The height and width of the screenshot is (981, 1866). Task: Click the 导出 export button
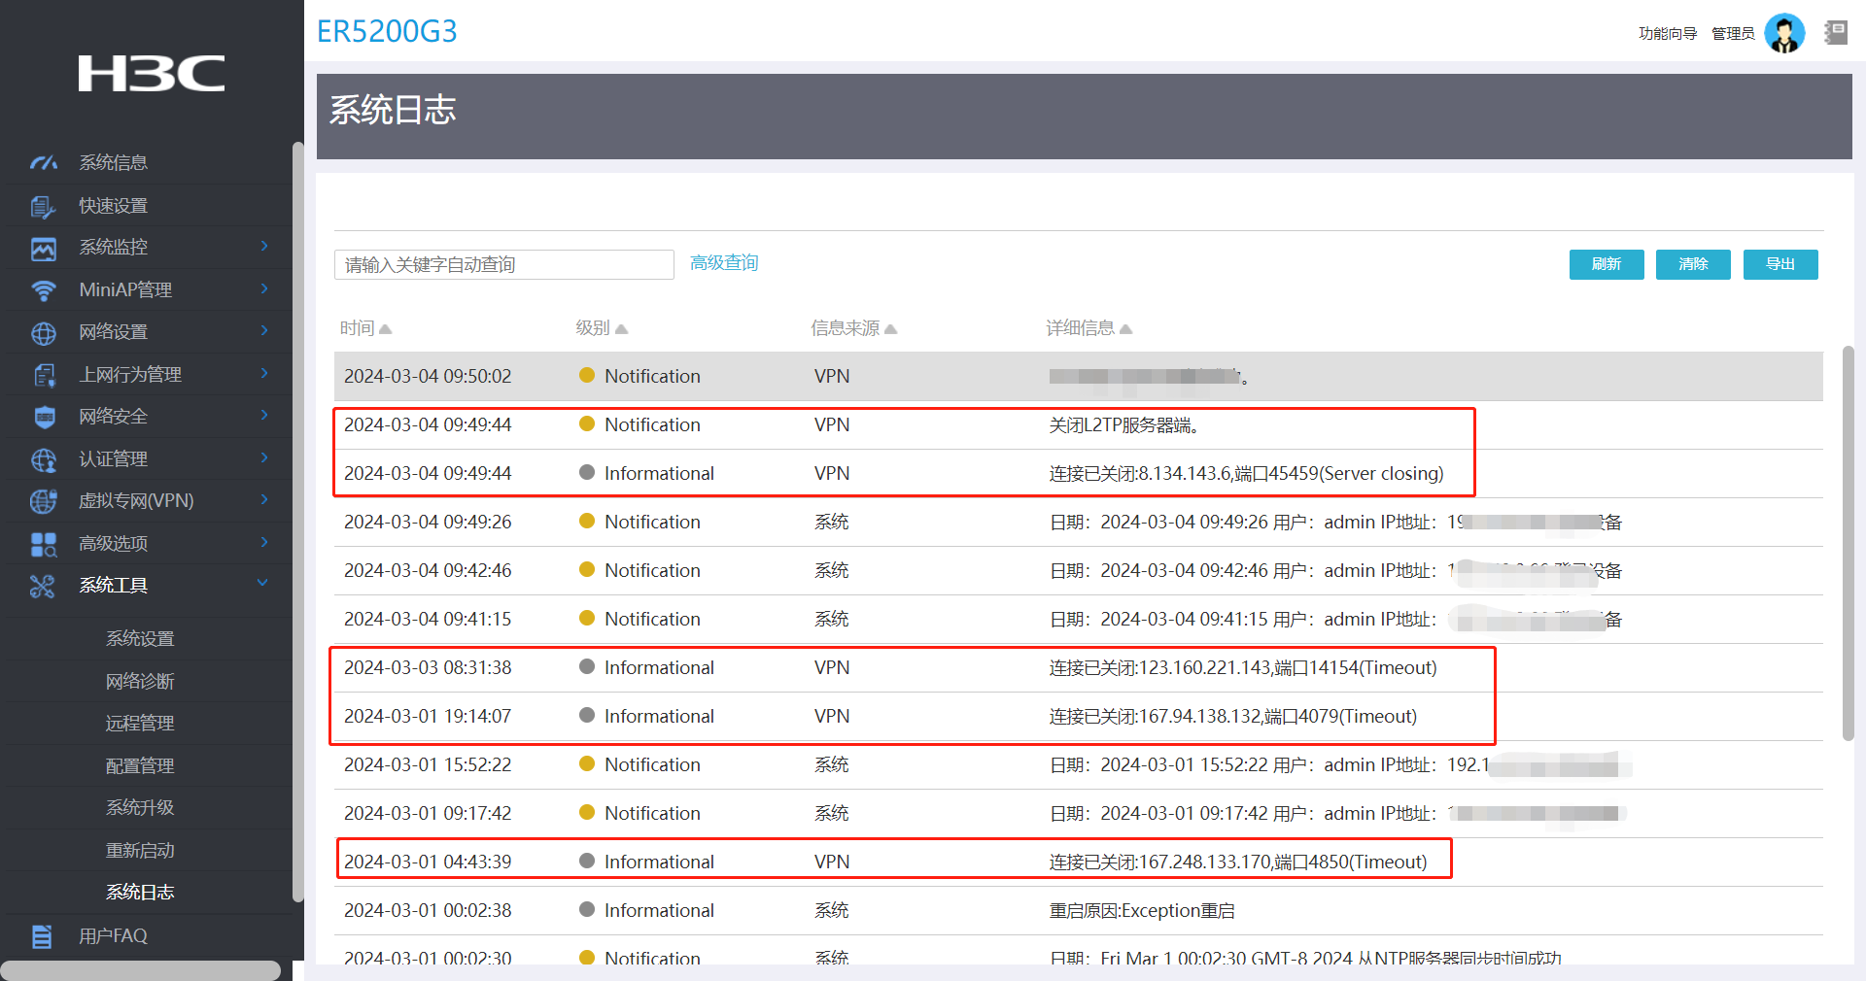(x=1780, y=264)
